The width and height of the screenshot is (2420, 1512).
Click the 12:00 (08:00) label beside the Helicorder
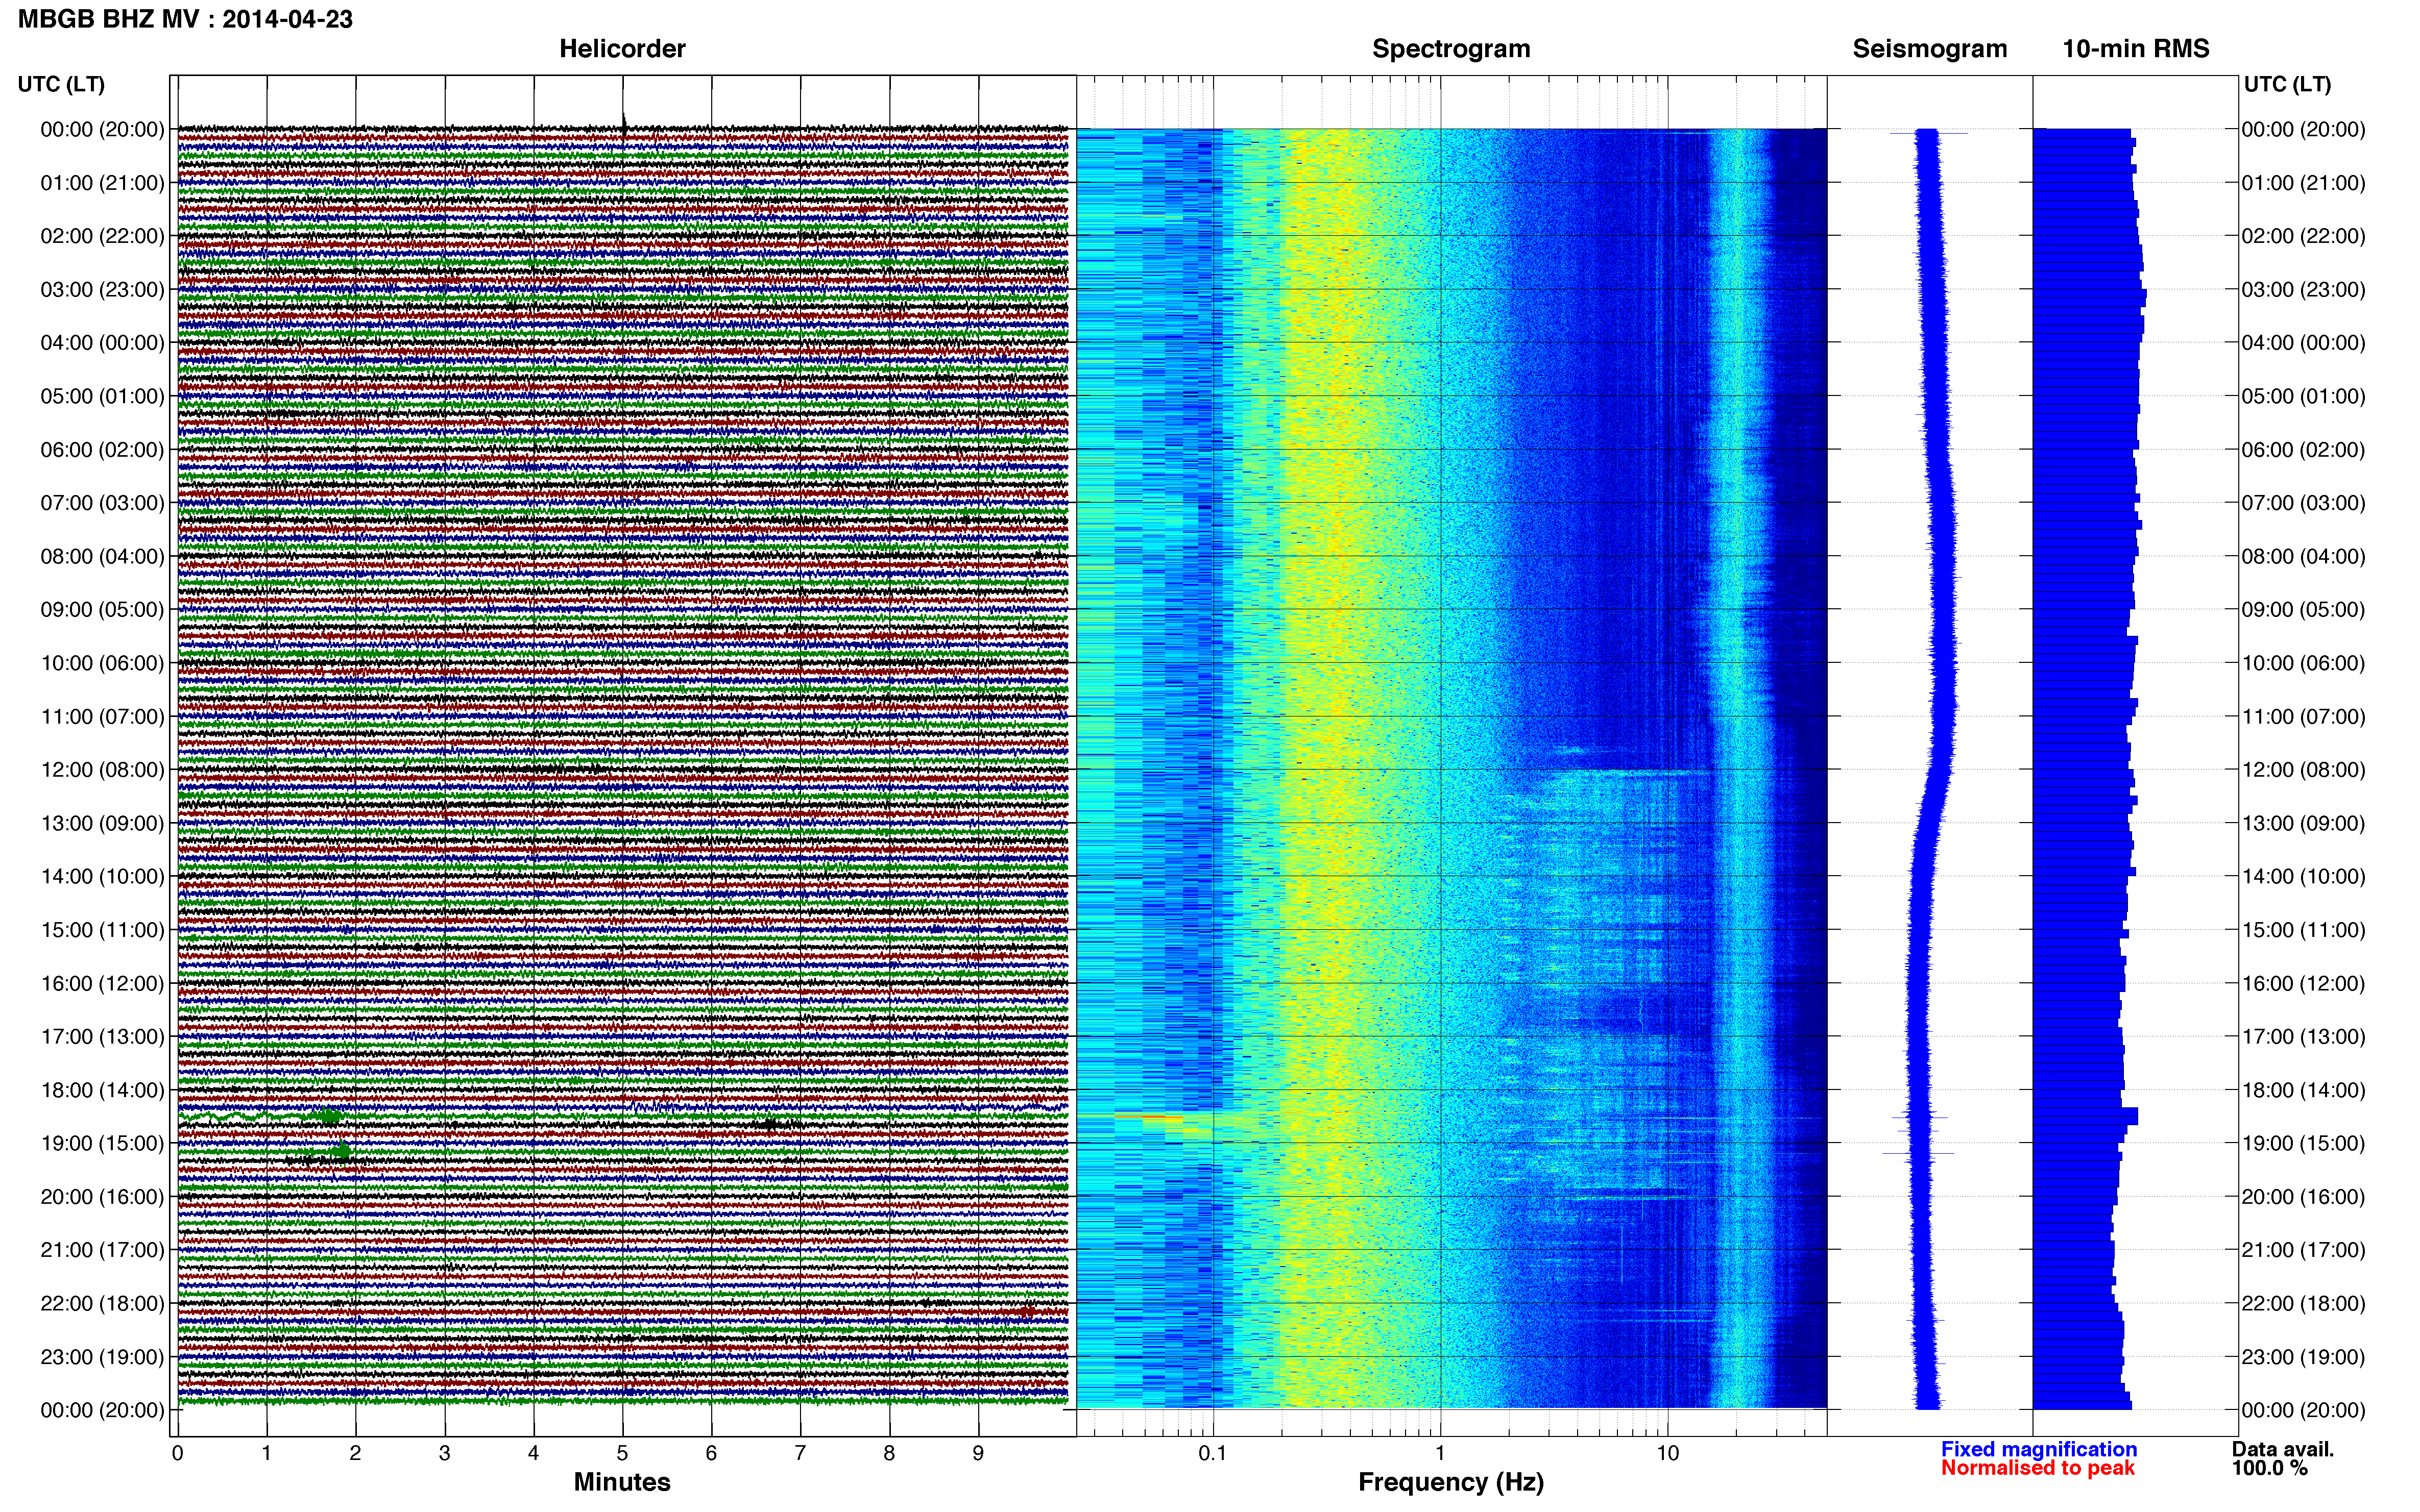102,770
